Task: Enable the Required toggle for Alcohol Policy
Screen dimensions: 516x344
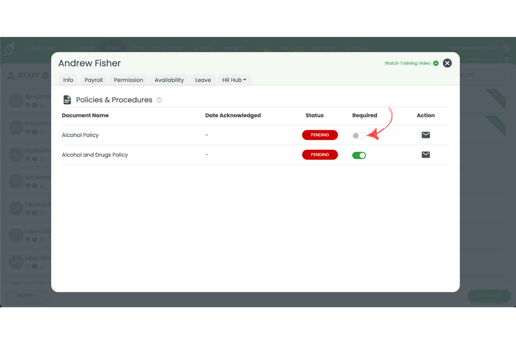Action: pos(359,135)
